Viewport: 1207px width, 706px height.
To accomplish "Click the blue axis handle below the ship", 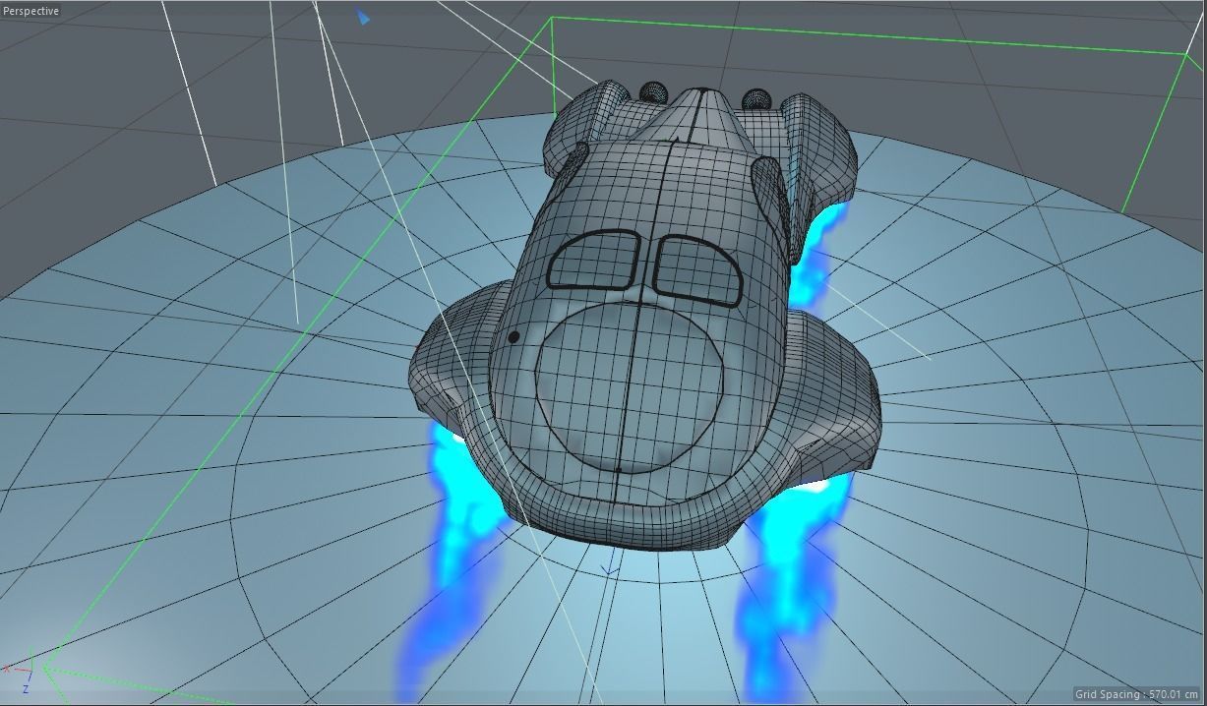I will point(611,563).
